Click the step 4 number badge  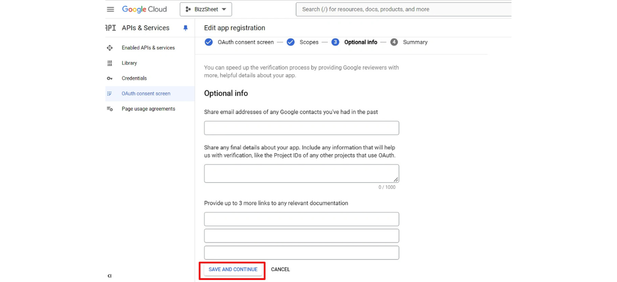click(394, 42)
